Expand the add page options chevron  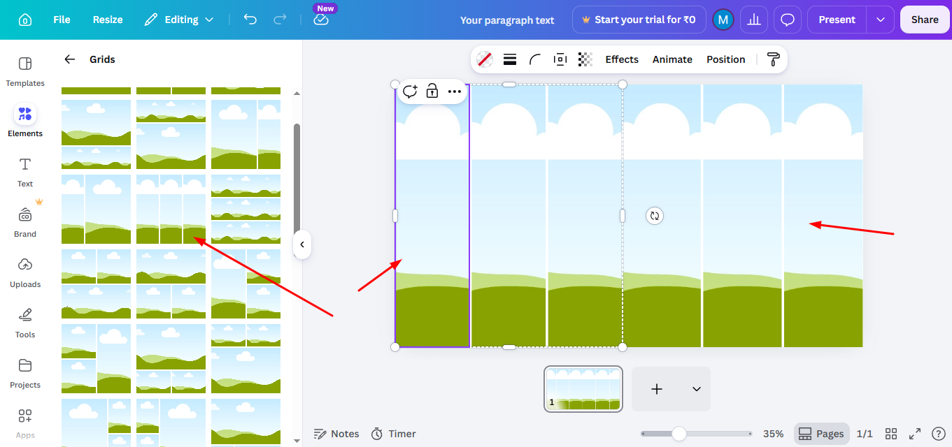pyautogui.click(x=696, y=389)
